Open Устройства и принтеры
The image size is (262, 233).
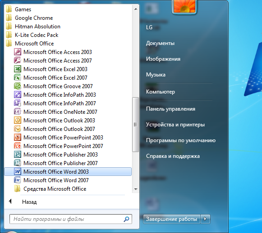click(175, 125)
